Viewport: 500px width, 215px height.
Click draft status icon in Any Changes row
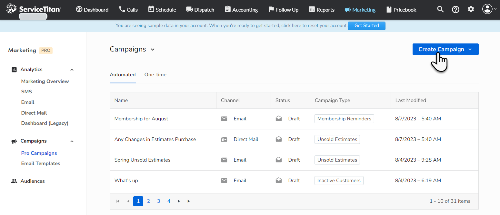(x=279, y=139)
